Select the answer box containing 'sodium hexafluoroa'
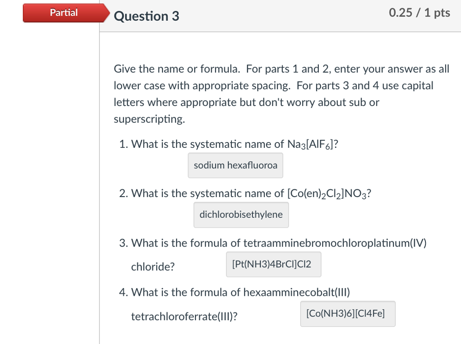The width and height of the screenshot is (461, 344). click(235, 165)
